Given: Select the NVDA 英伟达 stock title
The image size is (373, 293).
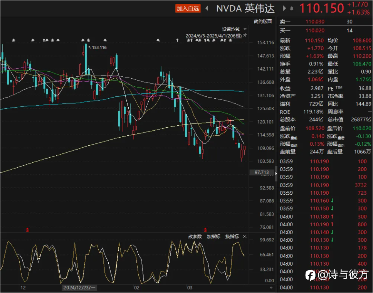Looking at the screenshot, I should [245, 8].
